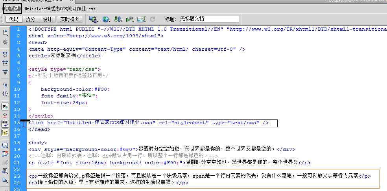The height and width of the screenshot is (191, 387).
Task: Open related file Untitled-样式表CCS练习作业.css
Action: 60,9
